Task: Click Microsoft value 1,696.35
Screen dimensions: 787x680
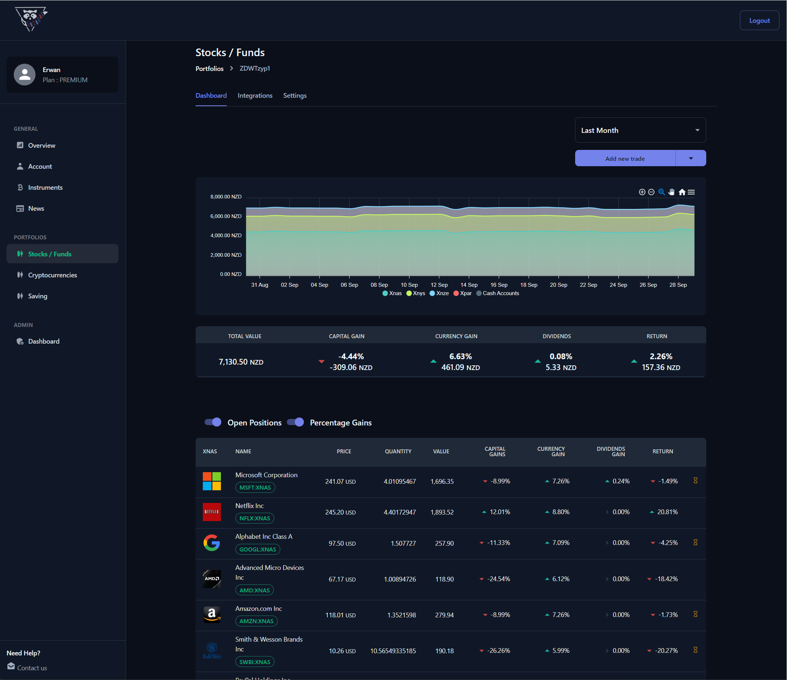Action: [x=442, y=482]
